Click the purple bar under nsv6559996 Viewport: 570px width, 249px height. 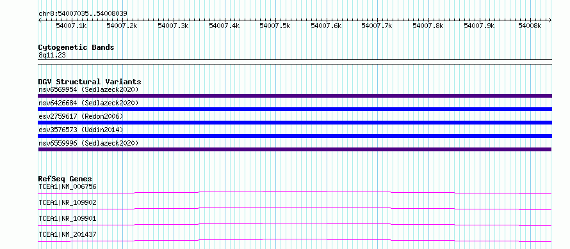pyautogui.click(x=295, y=149)
